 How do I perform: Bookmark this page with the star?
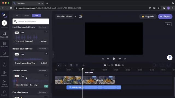tap(159, 8)
